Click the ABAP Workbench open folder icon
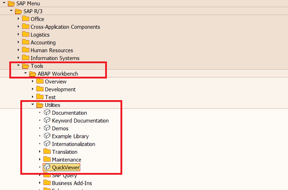 [x=33, y=74]
